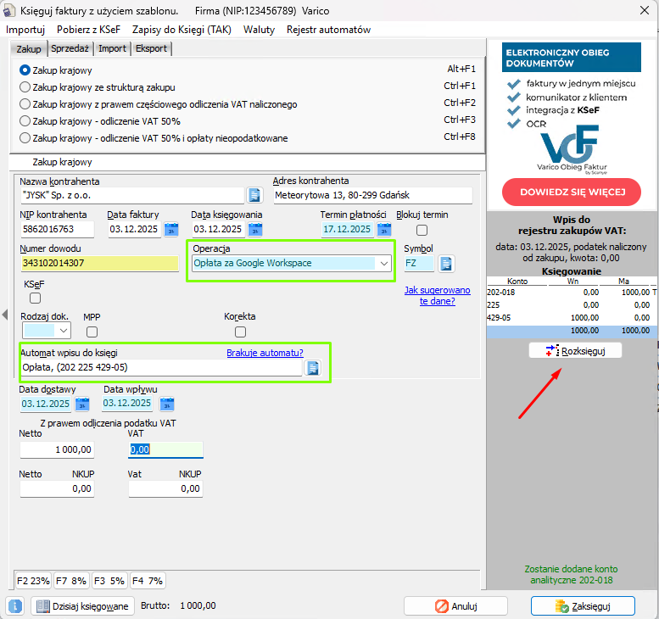
Task: Tick the KSeF checkbox
Action: pyautogui.click(x=35, y=298)
